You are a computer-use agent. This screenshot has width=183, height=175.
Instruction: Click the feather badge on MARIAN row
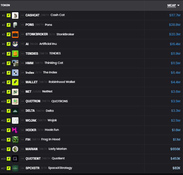click(x=9, y=149)
